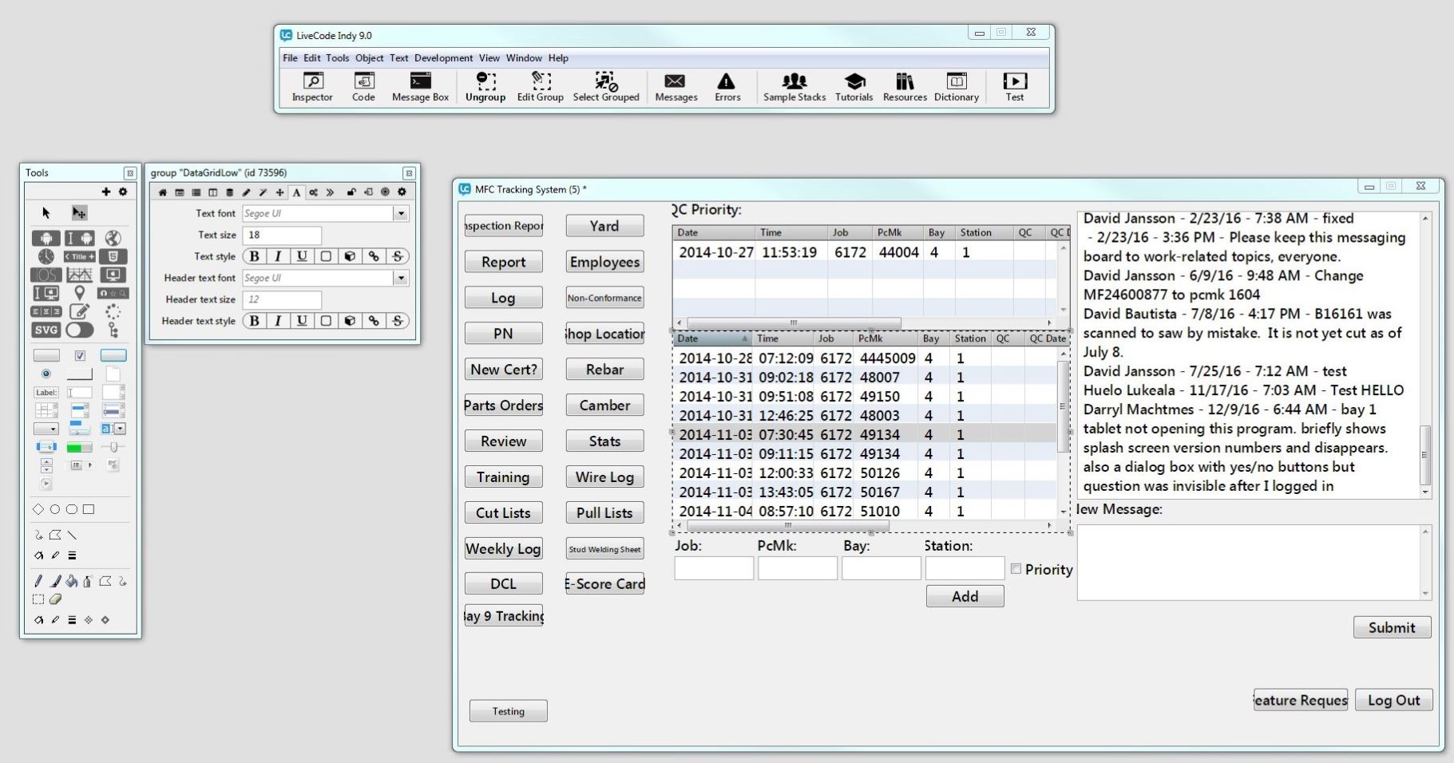The height and width of the screenshot is (763, 1454).
Task: Open the Dictionary from the toolbar
Action: 956,87
